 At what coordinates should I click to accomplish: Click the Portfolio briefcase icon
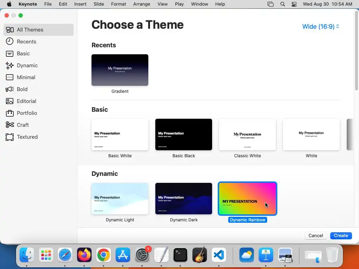click(x=9, y=113)
